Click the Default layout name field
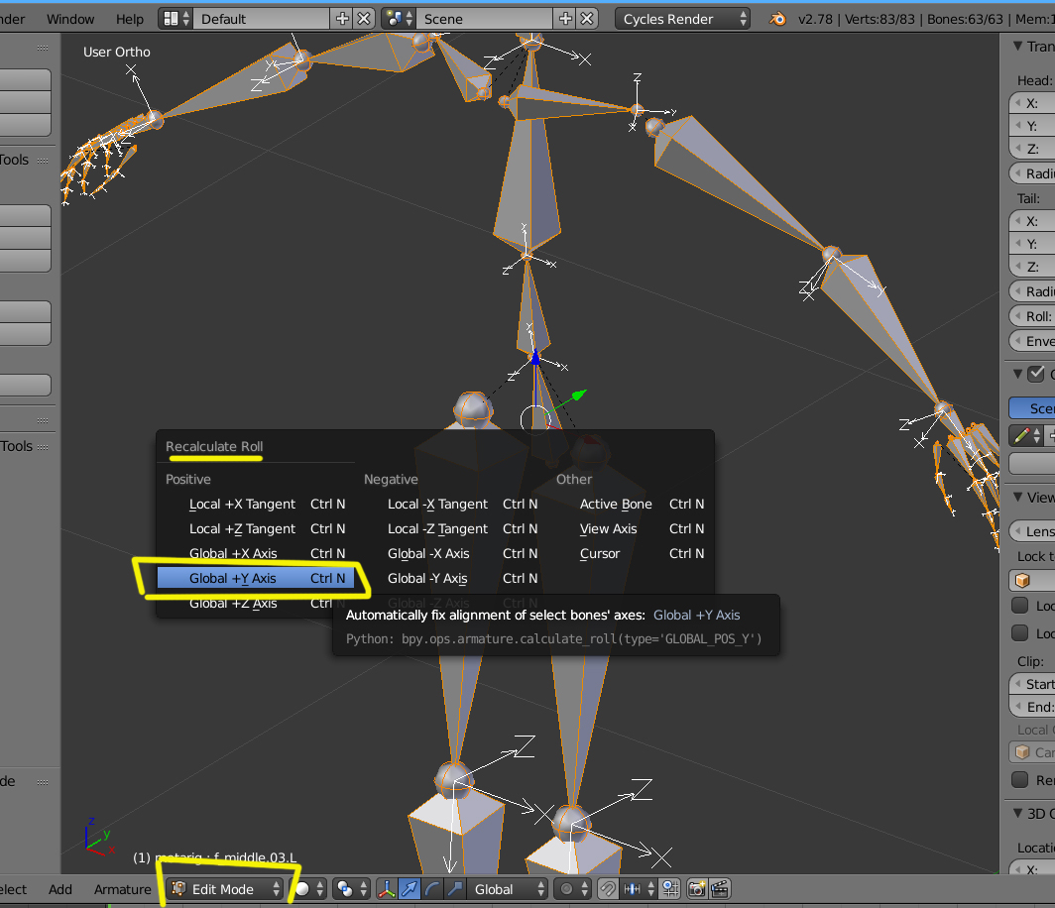The width and height of the screenshot is (1055, 908). pos(263,19)
